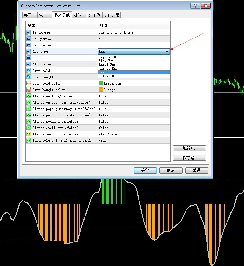Click the Over sold color row icon

point(29,83)
